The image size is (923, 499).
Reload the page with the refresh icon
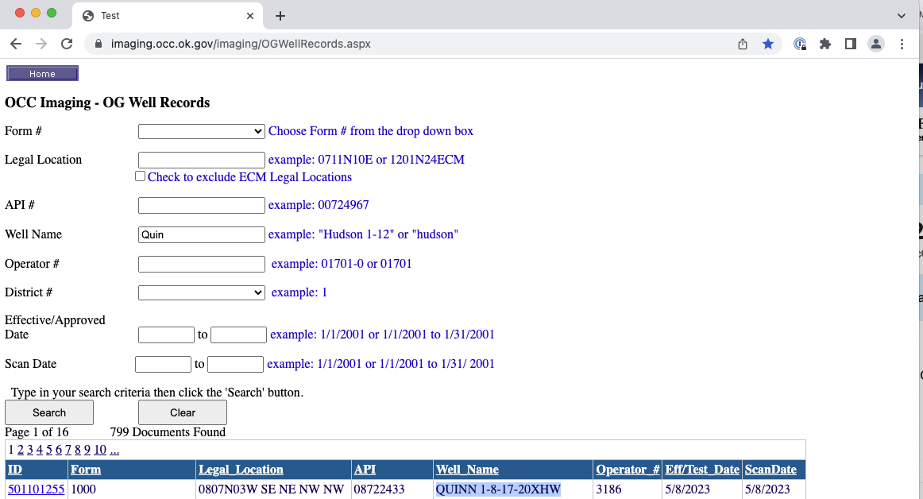(x=67, y=44)
